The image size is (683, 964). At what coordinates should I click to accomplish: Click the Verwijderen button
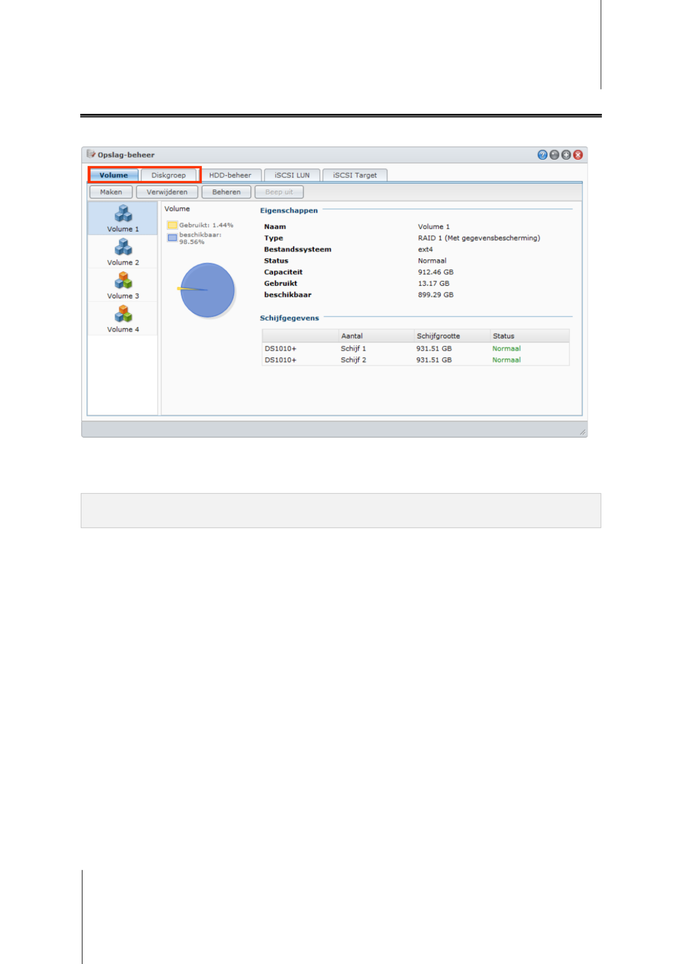tap(167, 192)
